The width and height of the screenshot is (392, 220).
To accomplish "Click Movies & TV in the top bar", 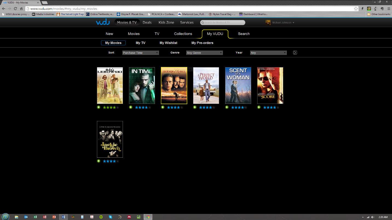I will (127, 22).
